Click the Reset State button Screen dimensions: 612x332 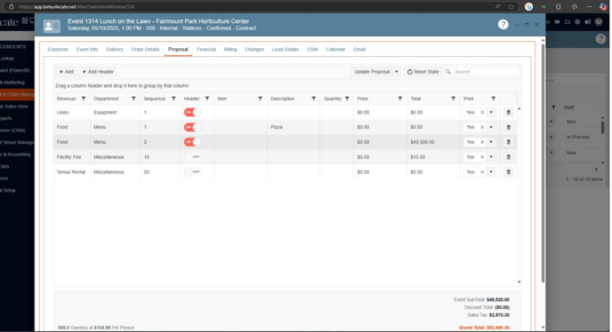tap(423, 72)
